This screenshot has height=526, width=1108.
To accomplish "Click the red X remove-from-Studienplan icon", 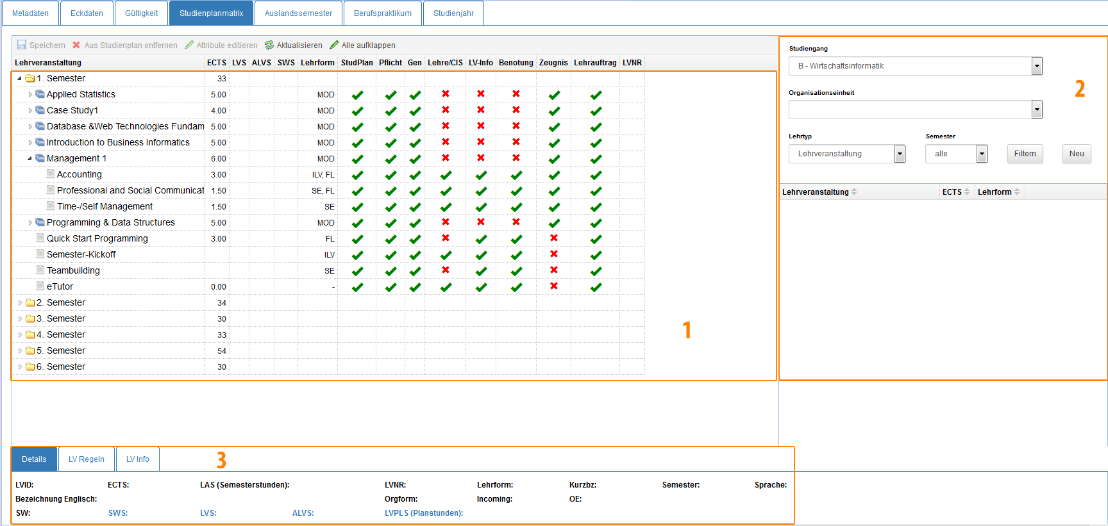I will click(76, 45).
